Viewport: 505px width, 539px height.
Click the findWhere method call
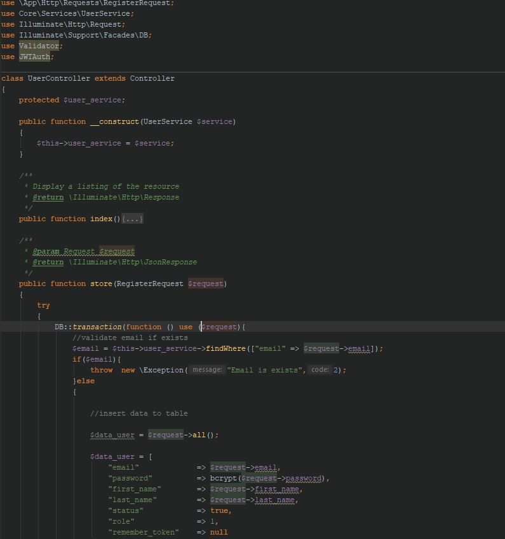226,348
